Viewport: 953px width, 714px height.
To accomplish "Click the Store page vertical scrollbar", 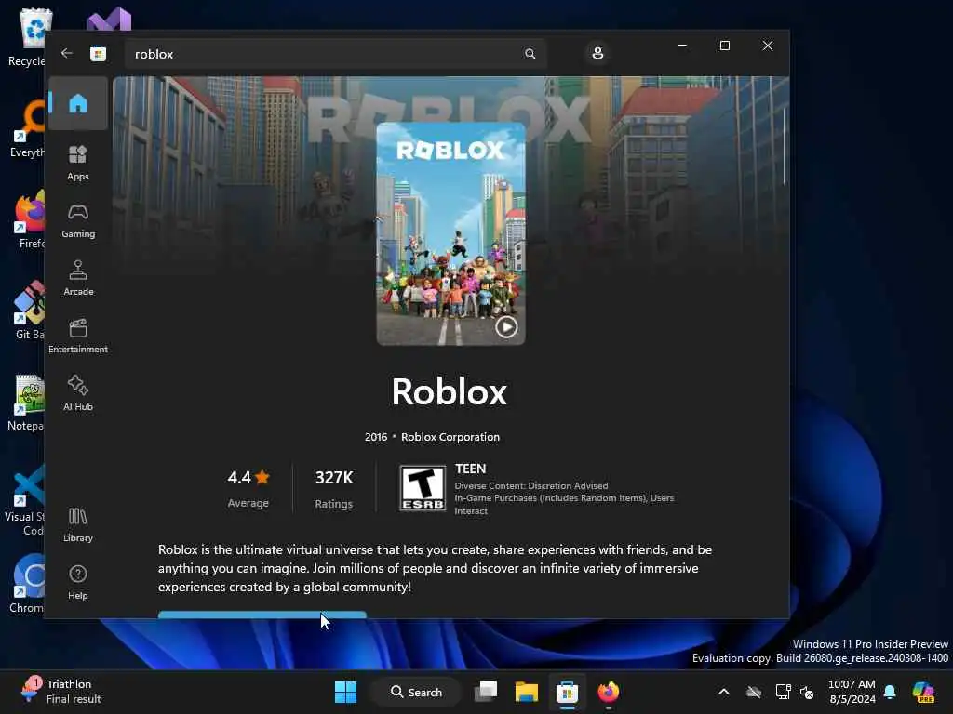I will 784,146.
